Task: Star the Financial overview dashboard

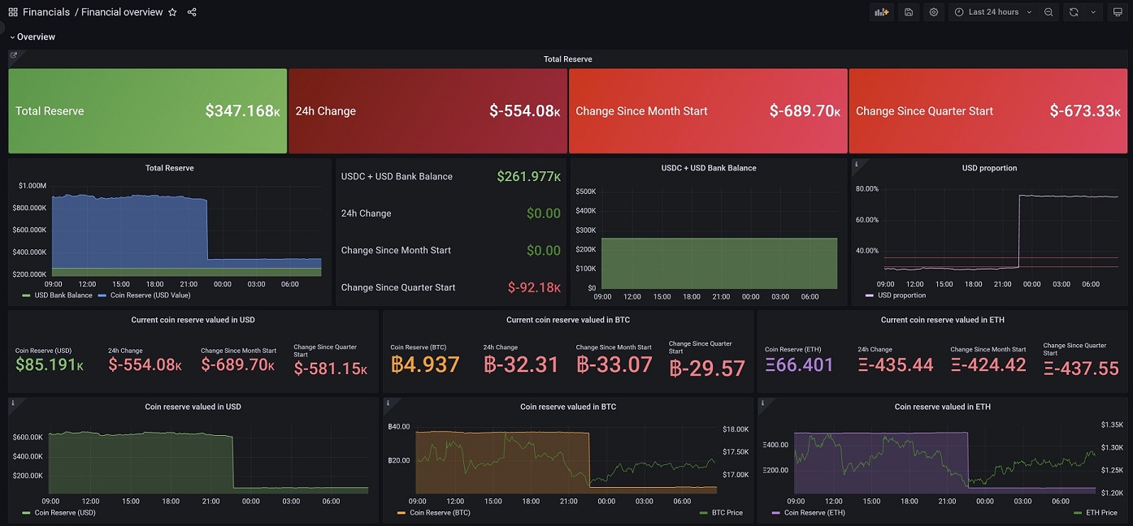Action: [172, 12]
